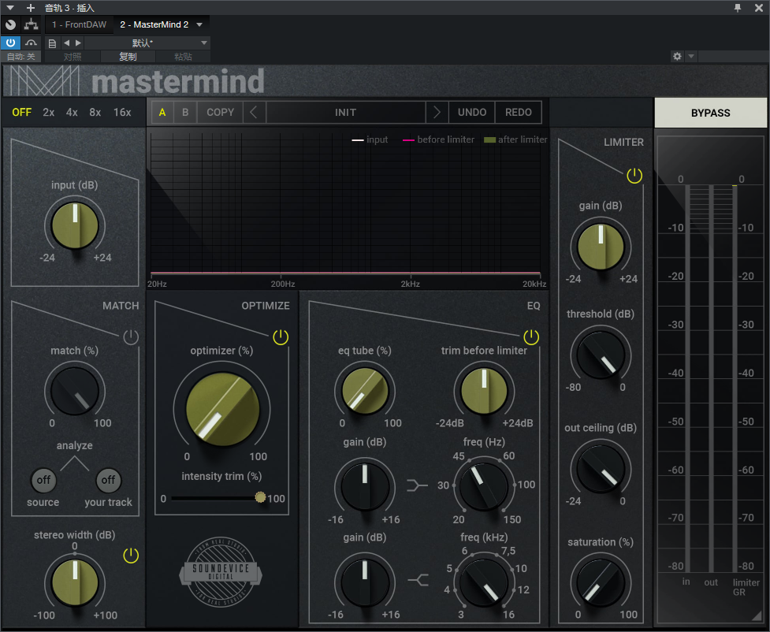Screen dimensions: 770x632
Task: Click the freq (kHz) knob
Action: (484, 582)
